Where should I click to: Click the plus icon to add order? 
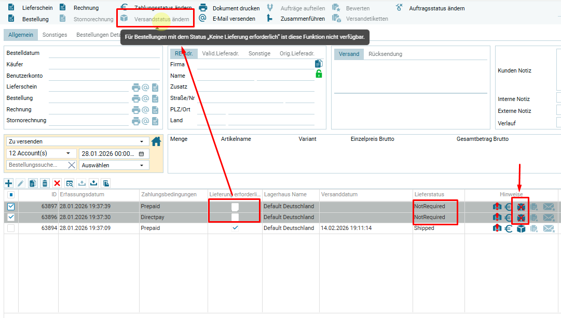point(8,183)
